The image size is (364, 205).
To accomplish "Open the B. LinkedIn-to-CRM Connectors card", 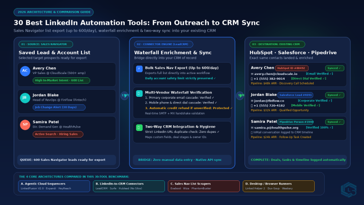I will point(129,186).
